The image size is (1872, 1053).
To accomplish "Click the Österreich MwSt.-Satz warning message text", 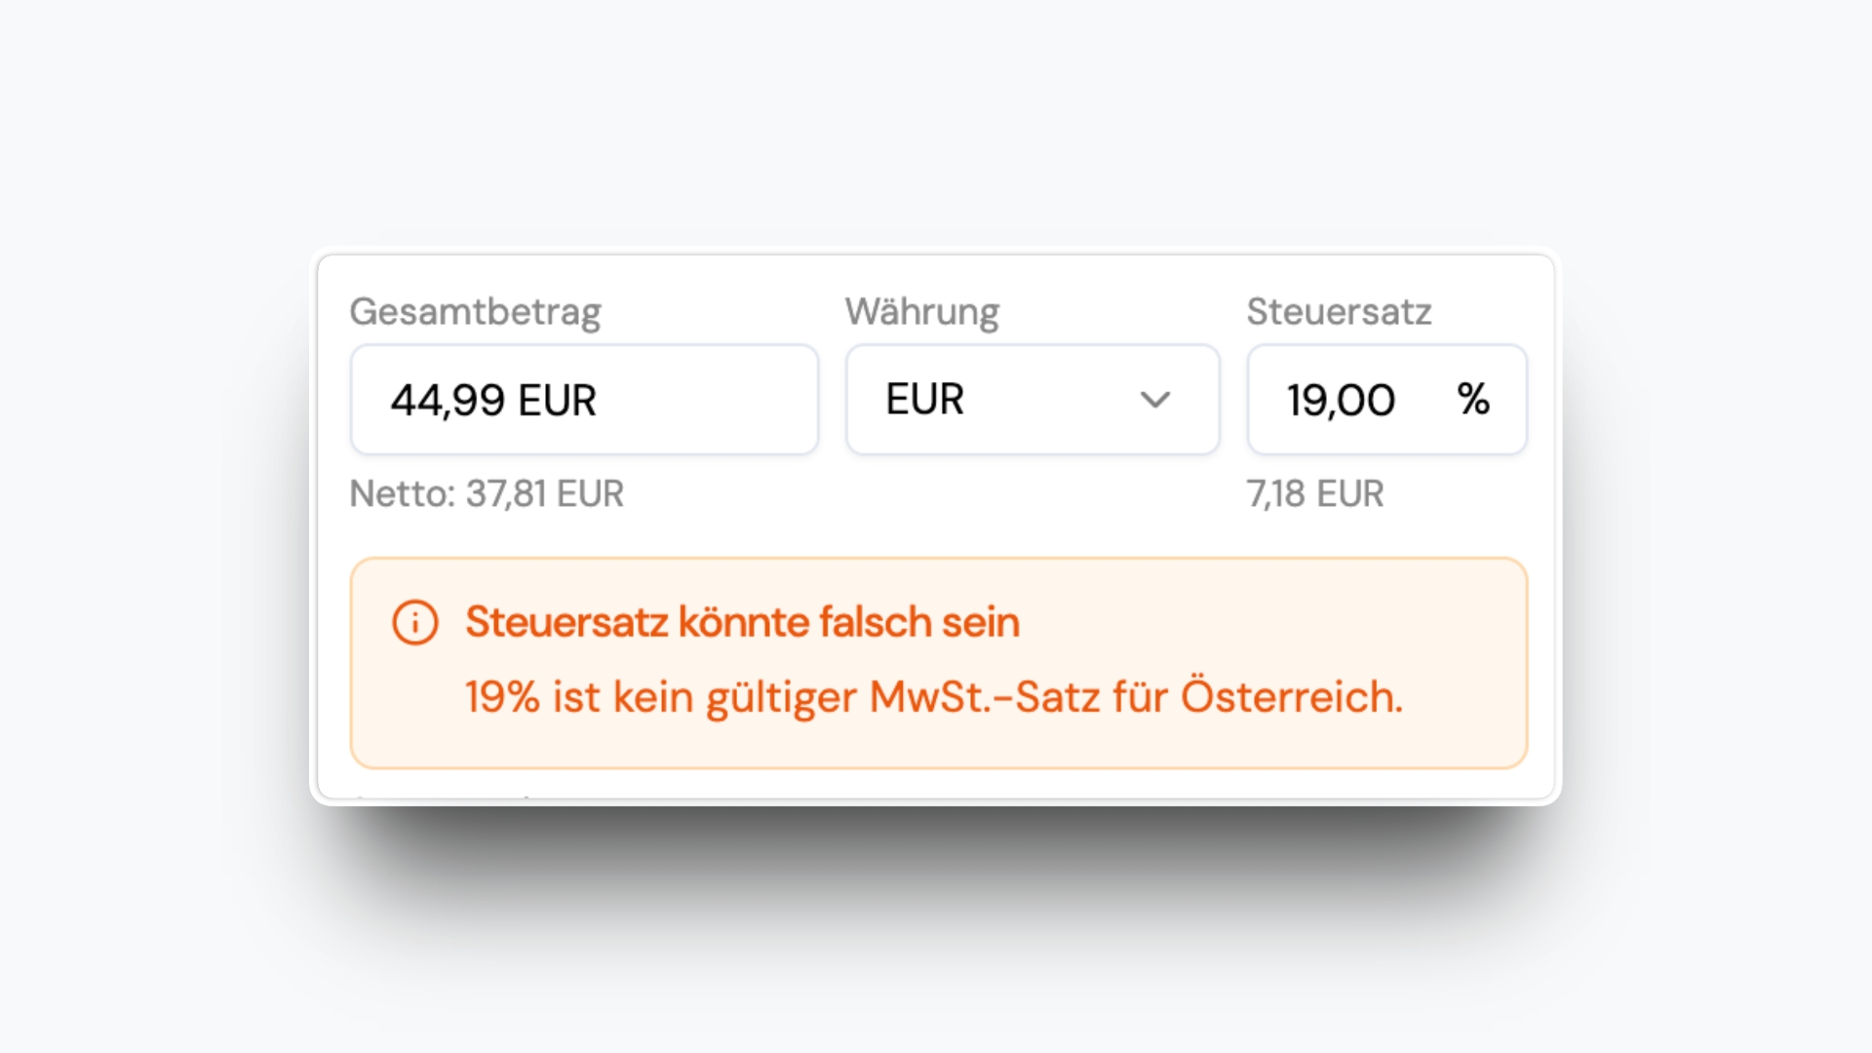I will 933,697.
